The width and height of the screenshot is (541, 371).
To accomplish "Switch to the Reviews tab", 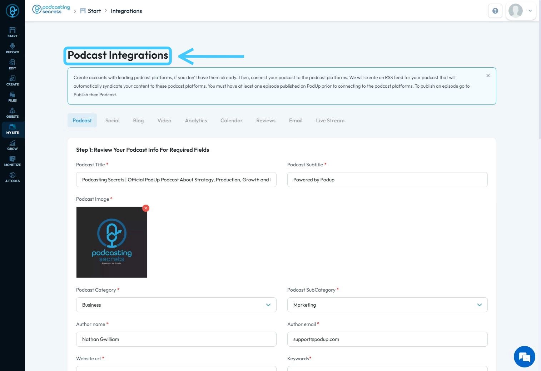I will [x=266, y=121].
